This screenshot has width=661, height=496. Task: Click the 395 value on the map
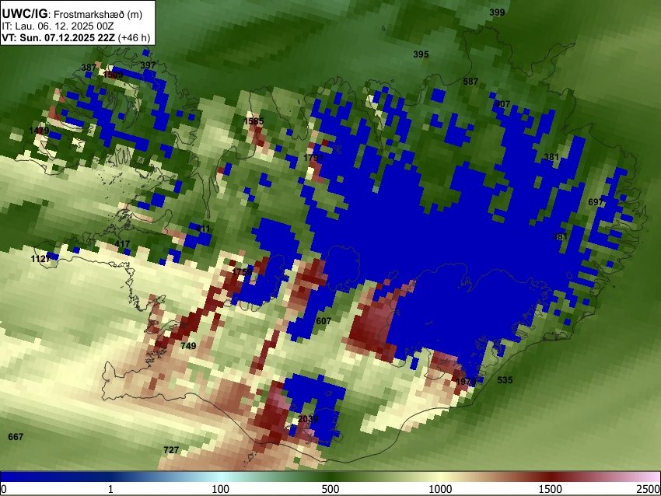pyautogui.click(x=421, y=54)
